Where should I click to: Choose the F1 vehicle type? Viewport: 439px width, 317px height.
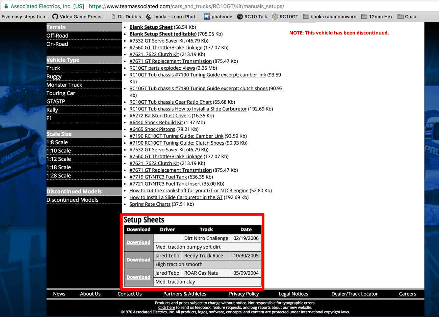pos(49,118)
